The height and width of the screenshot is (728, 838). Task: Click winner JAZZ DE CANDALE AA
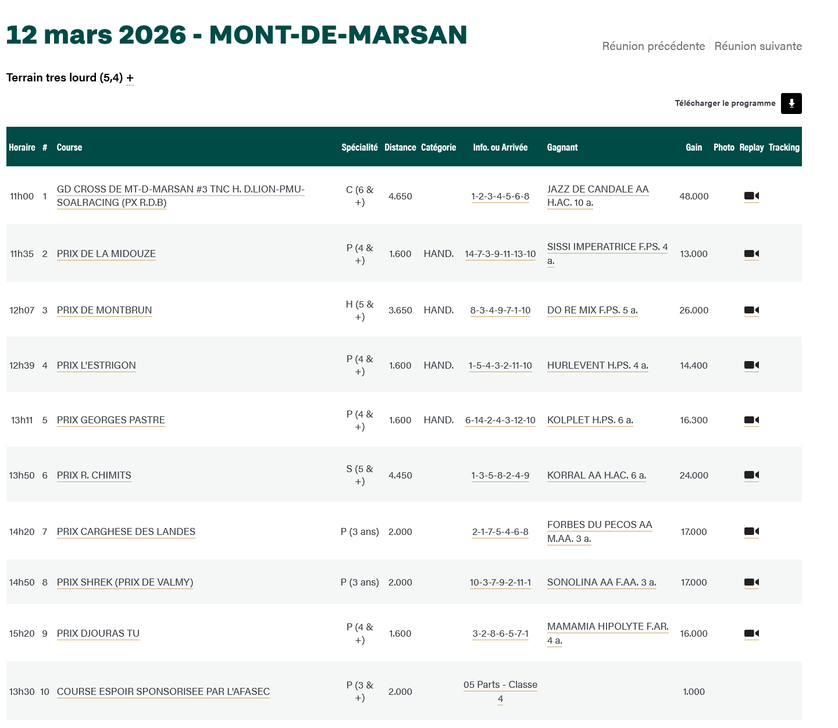point(598,189)
